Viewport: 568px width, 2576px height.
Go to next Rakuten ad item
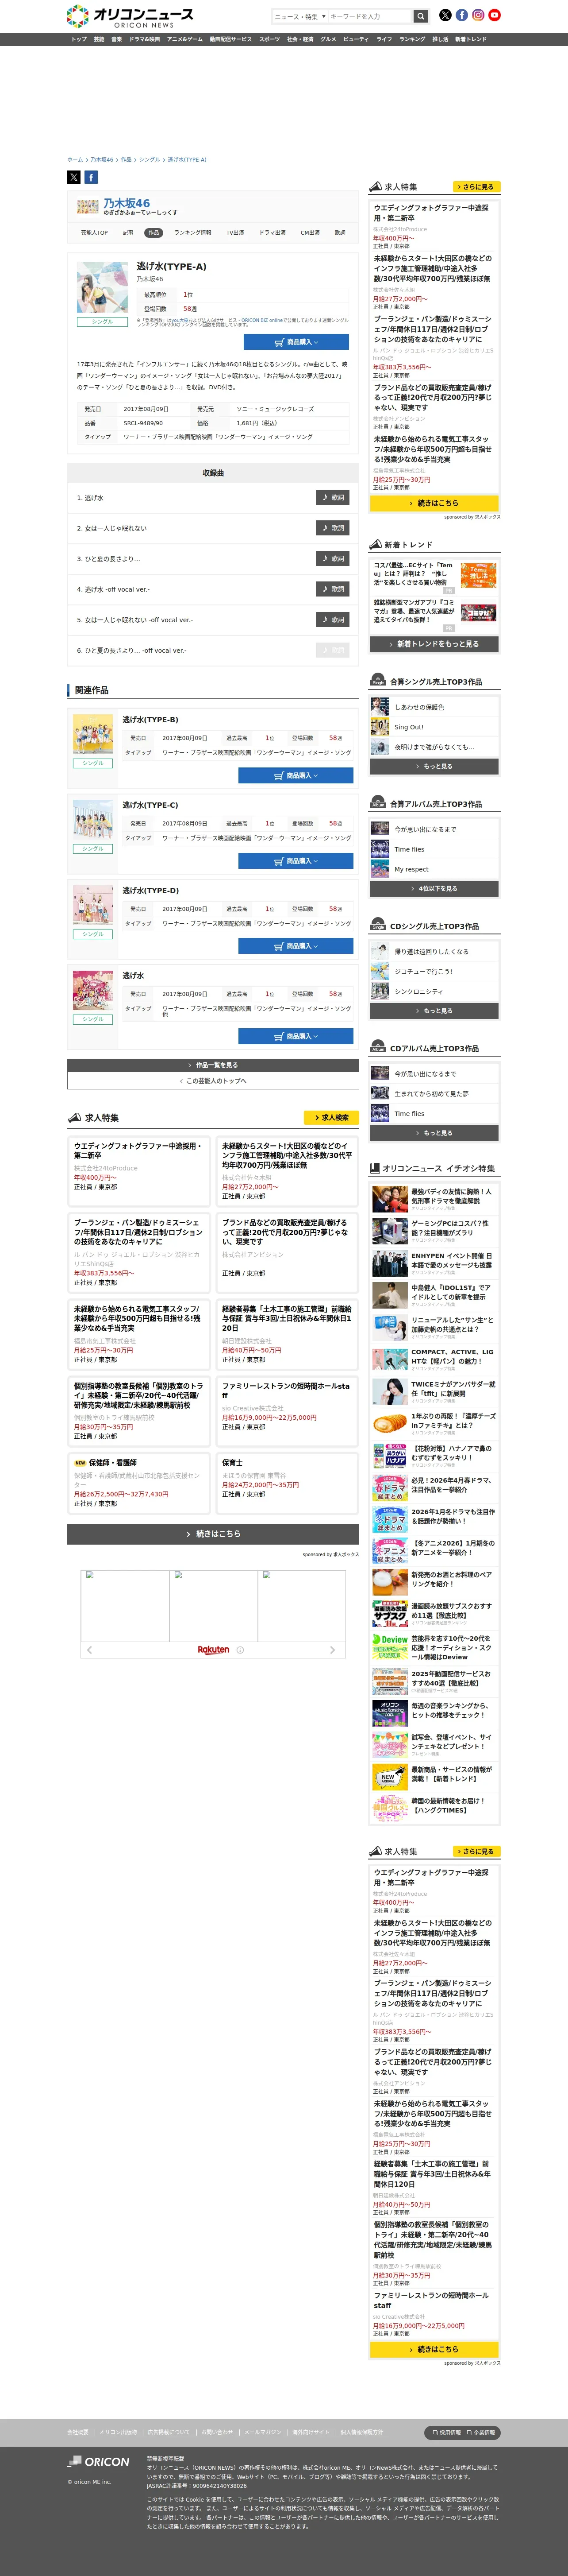pos(332,1650)
